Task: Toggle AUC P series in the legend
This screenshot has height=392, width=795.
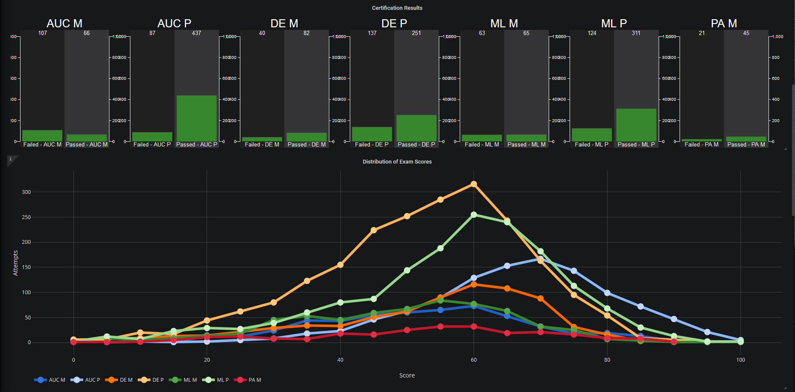Action: pos(85,380)
